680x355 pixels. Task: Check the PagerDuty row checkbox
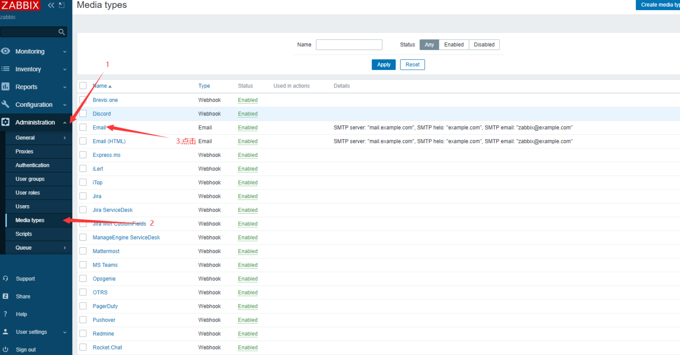[x=83, y=306]
